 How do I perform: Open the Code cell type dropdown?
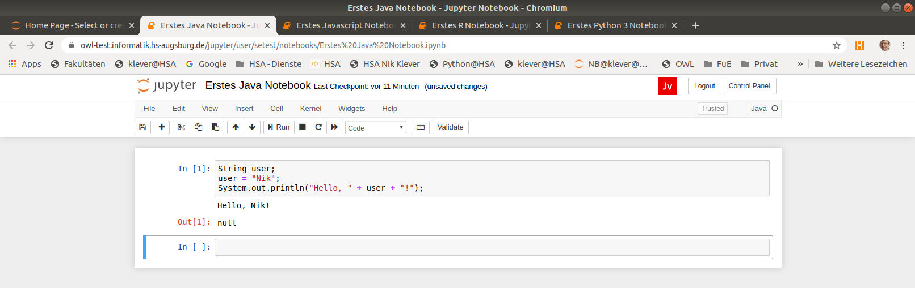coord(376,128)
